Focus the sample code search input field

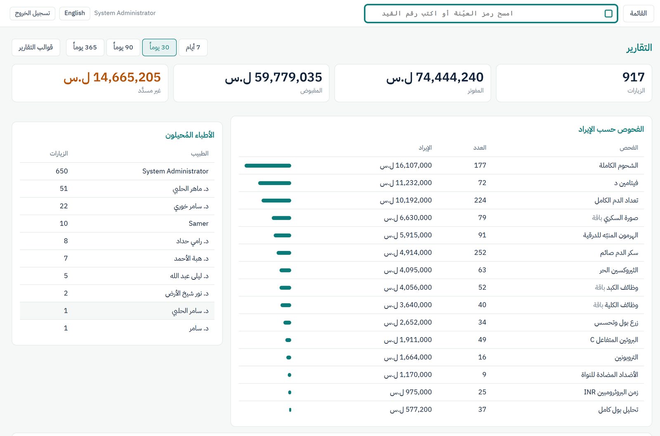point(491,14)
